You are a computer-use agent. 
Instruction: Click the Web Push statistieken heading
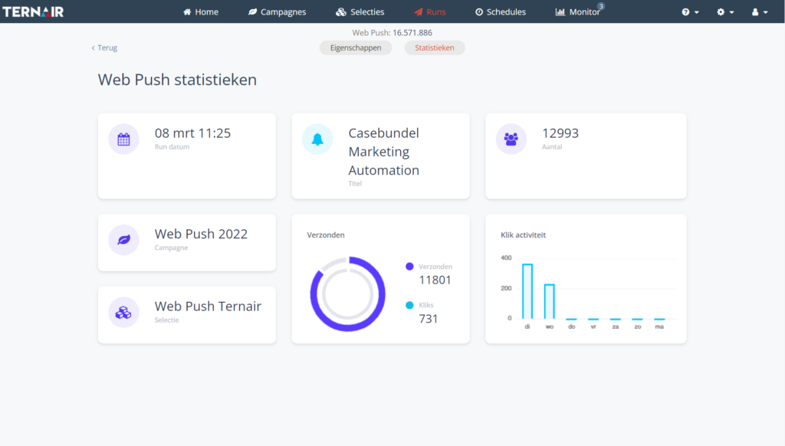click(x=177, y=80)
